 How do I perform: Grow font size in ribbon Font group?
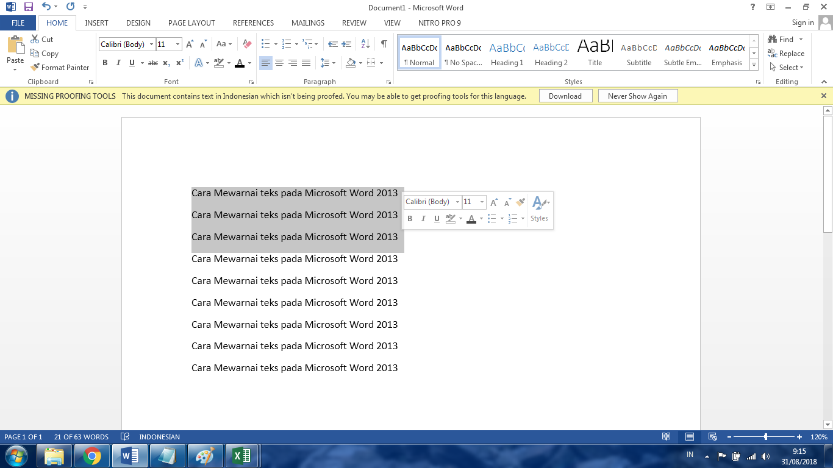(190, 44)
